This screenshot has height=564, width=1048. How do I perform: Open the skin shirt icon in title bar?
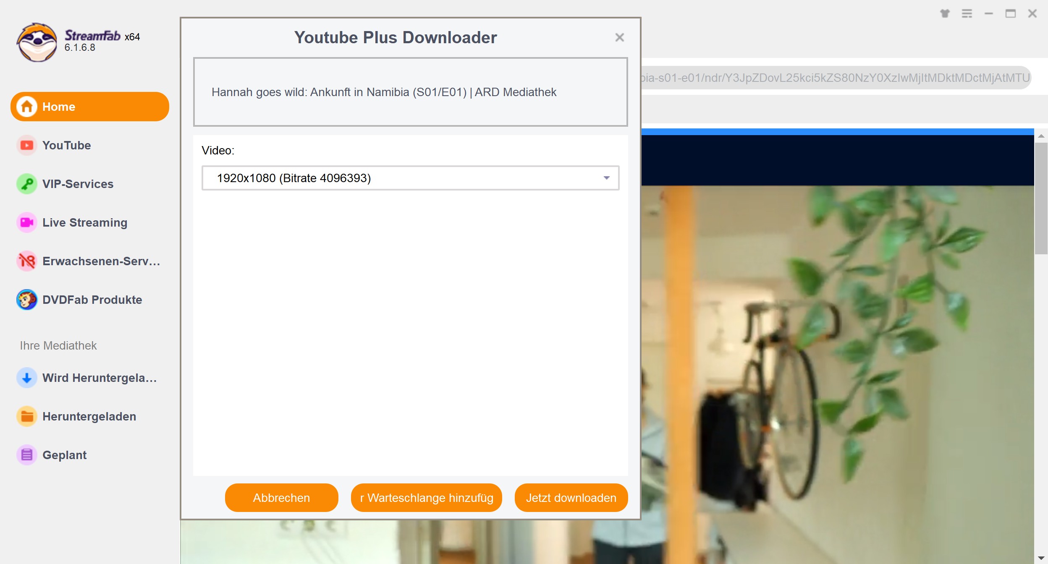click(945, 14)
